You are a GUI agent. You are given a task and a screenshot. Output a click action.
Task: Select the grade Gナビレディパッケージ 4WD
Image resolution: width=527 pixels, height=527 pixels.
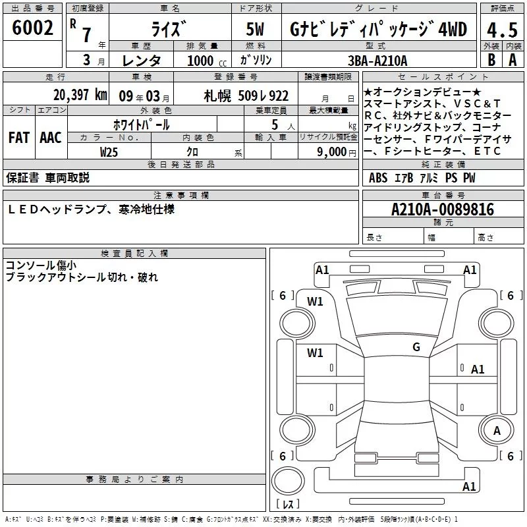(378, 29)
